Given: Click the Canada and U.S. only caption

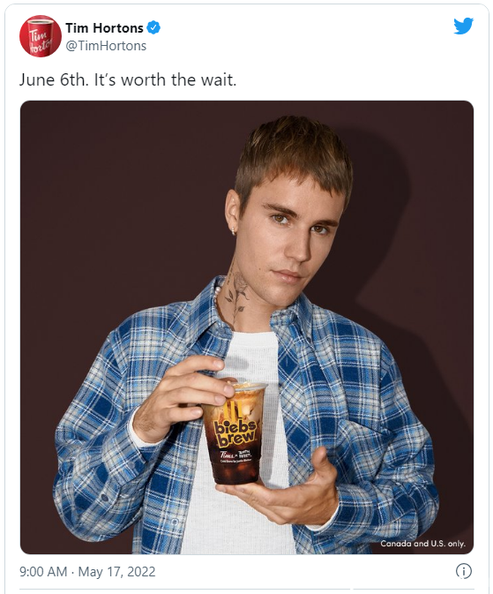Looking at the screenshot, I should (423, 543).
